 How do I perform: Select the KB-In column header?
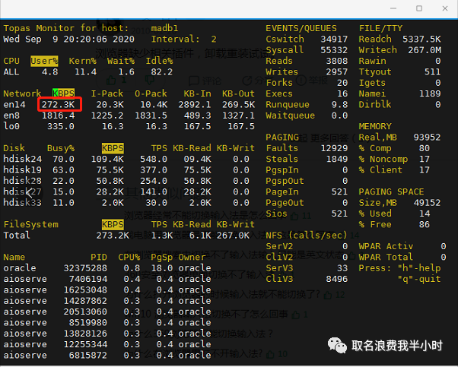point(198,93)
